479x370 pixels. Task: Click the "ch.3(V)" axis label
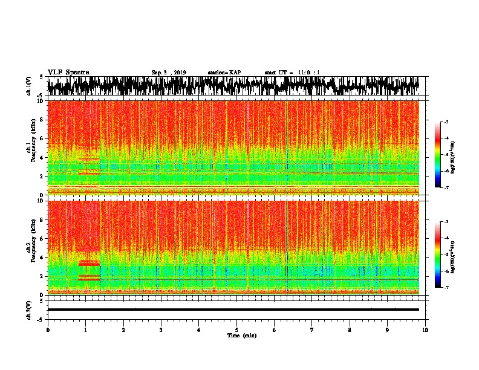tap(29, 310)
